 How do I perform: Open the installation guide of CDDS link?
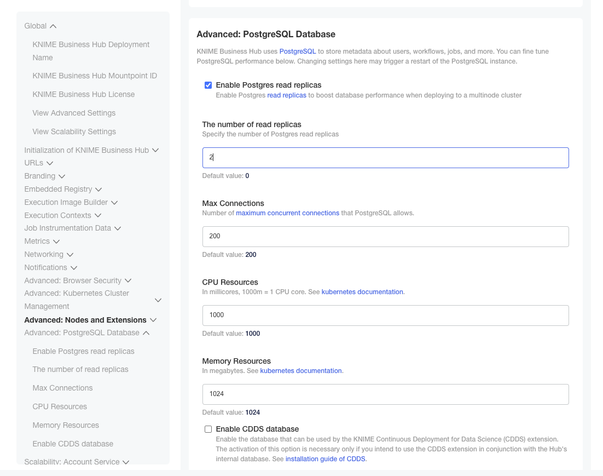pyautogui.click(x=325, y=458)
